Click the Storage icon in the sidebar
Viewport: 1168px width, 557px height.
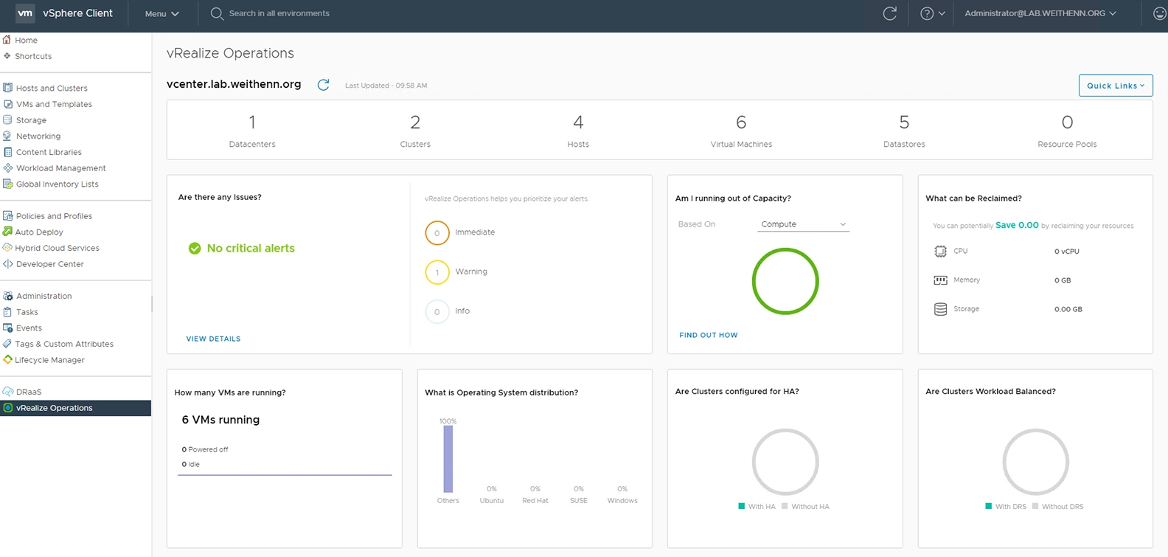click(x=8, y=120)
